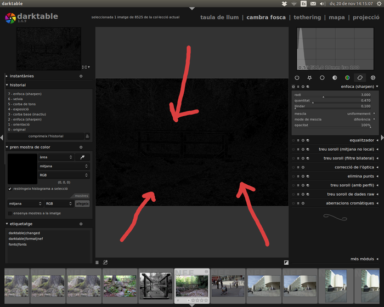Viewport: 384px width, 307px height.
Task: Open the volume indicator in top bar
Action: tap(323, 4)
